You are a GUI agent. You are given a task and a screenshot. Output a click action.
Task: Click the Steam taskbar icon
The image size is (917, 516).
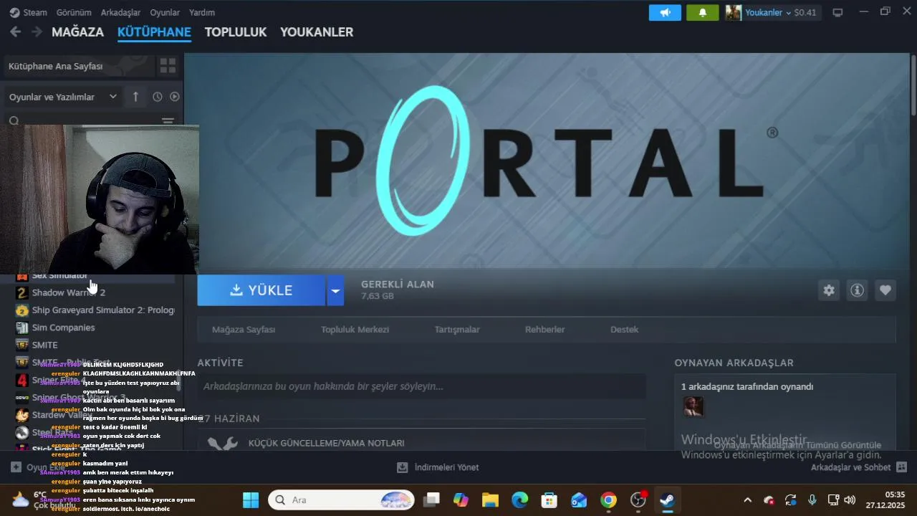point(667,500)
